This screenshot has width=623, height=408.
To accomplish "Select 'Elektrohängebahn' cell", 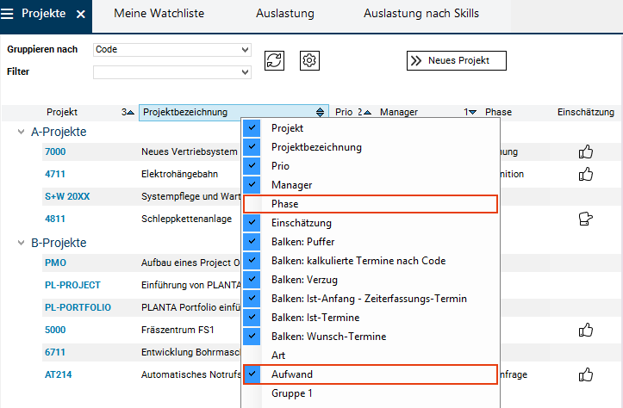I will pos(179,174).
